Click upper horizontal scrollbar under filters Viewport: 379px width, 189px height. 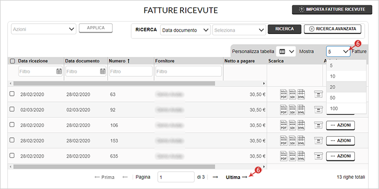114,83
